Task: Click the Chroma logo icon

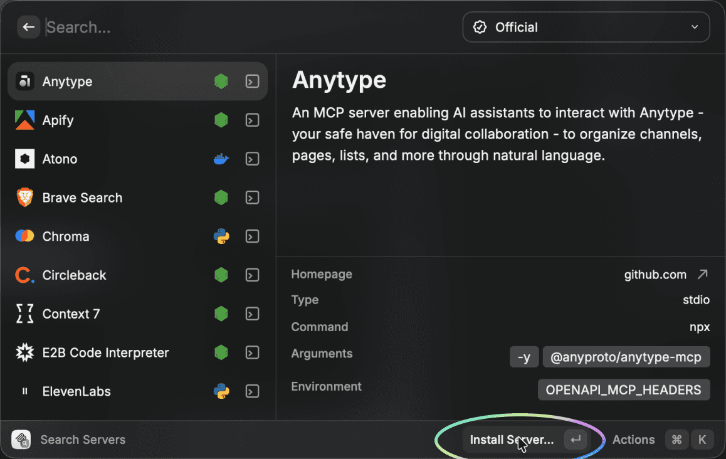Action: pos(25,236)
